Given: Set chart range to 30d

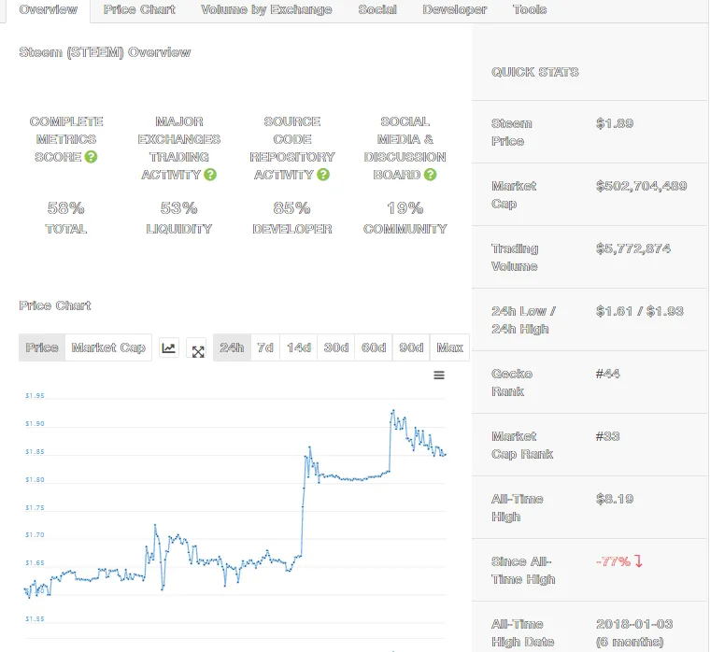Looking at the screenshot, I should tap(336, 347).
